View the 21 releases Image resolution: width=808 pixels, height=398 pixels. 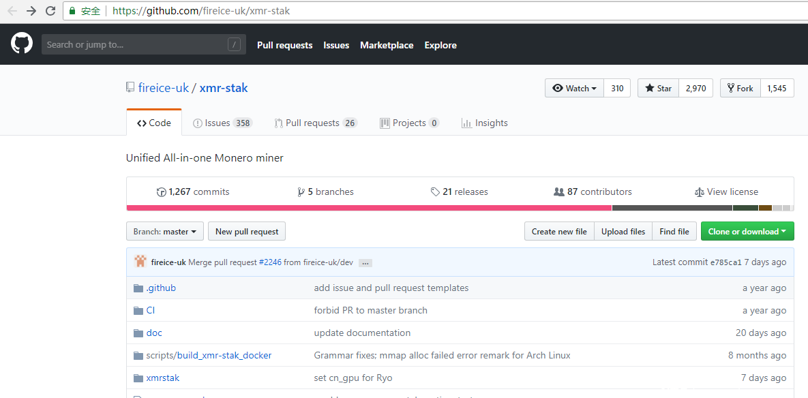pyautogui.click(x=460, y=192)
